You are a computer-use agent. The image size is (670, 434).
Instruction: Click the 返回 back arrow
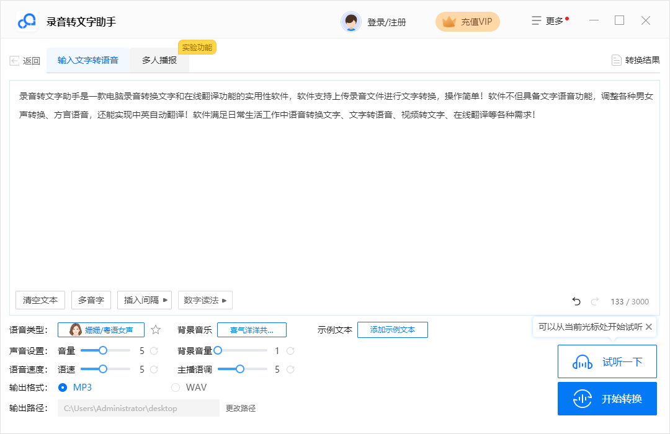(x=14, y=60)
